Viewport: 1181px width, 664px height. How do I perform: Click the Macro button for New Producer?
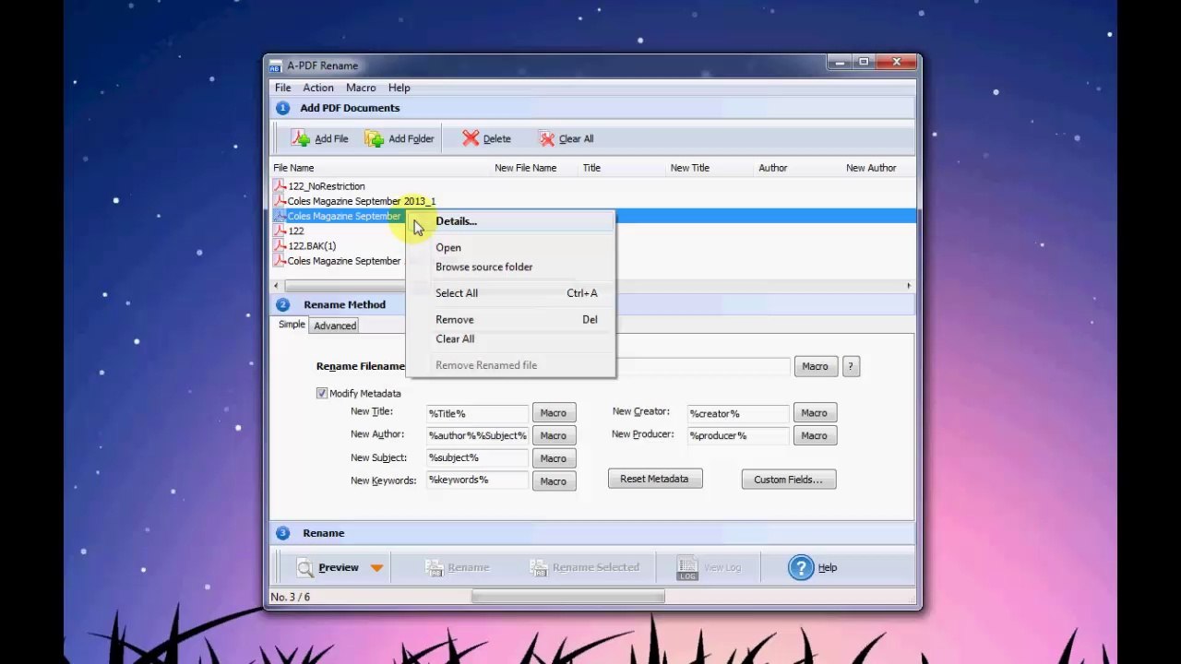[814, 435]
